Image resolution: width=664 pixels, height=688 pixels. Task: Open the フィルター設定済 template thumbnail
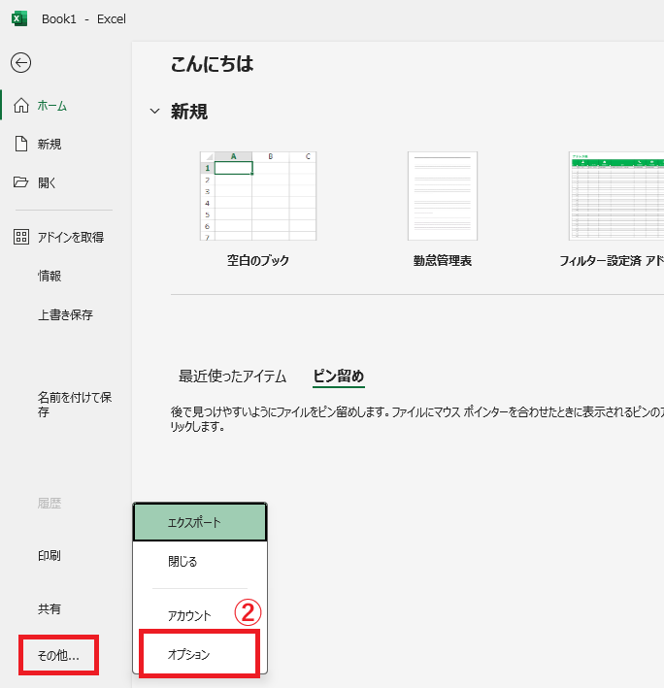coord(616,196)
